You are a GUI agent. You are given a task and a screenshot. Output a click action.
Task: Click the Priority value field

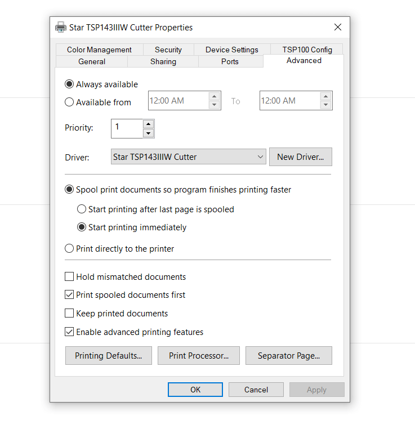pyautogui.click(x=127, y=128)
